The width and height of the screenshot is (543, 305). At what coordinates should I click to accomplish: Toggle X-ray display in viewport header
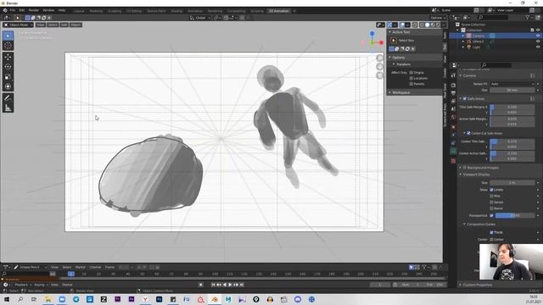(415, 25)
